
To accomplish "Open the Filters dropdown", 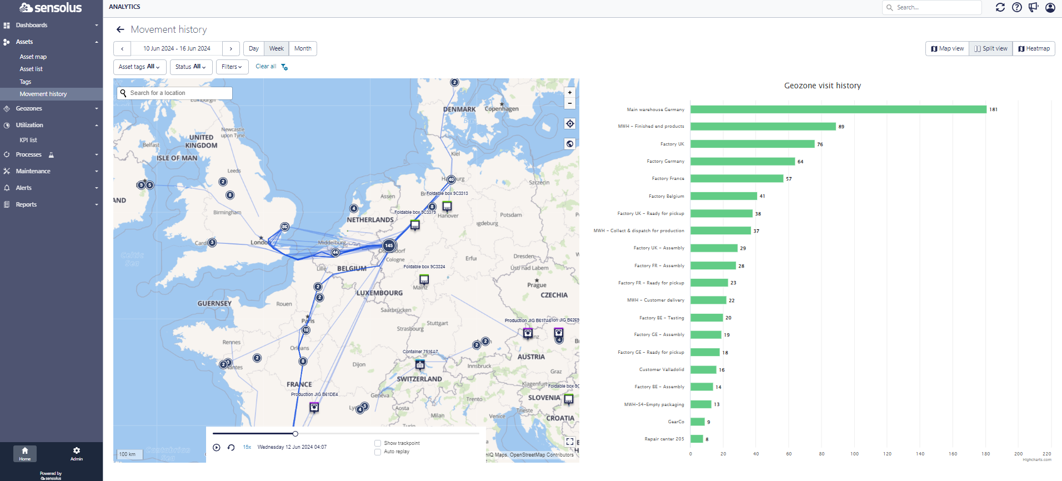I will (x=232, y=67).
